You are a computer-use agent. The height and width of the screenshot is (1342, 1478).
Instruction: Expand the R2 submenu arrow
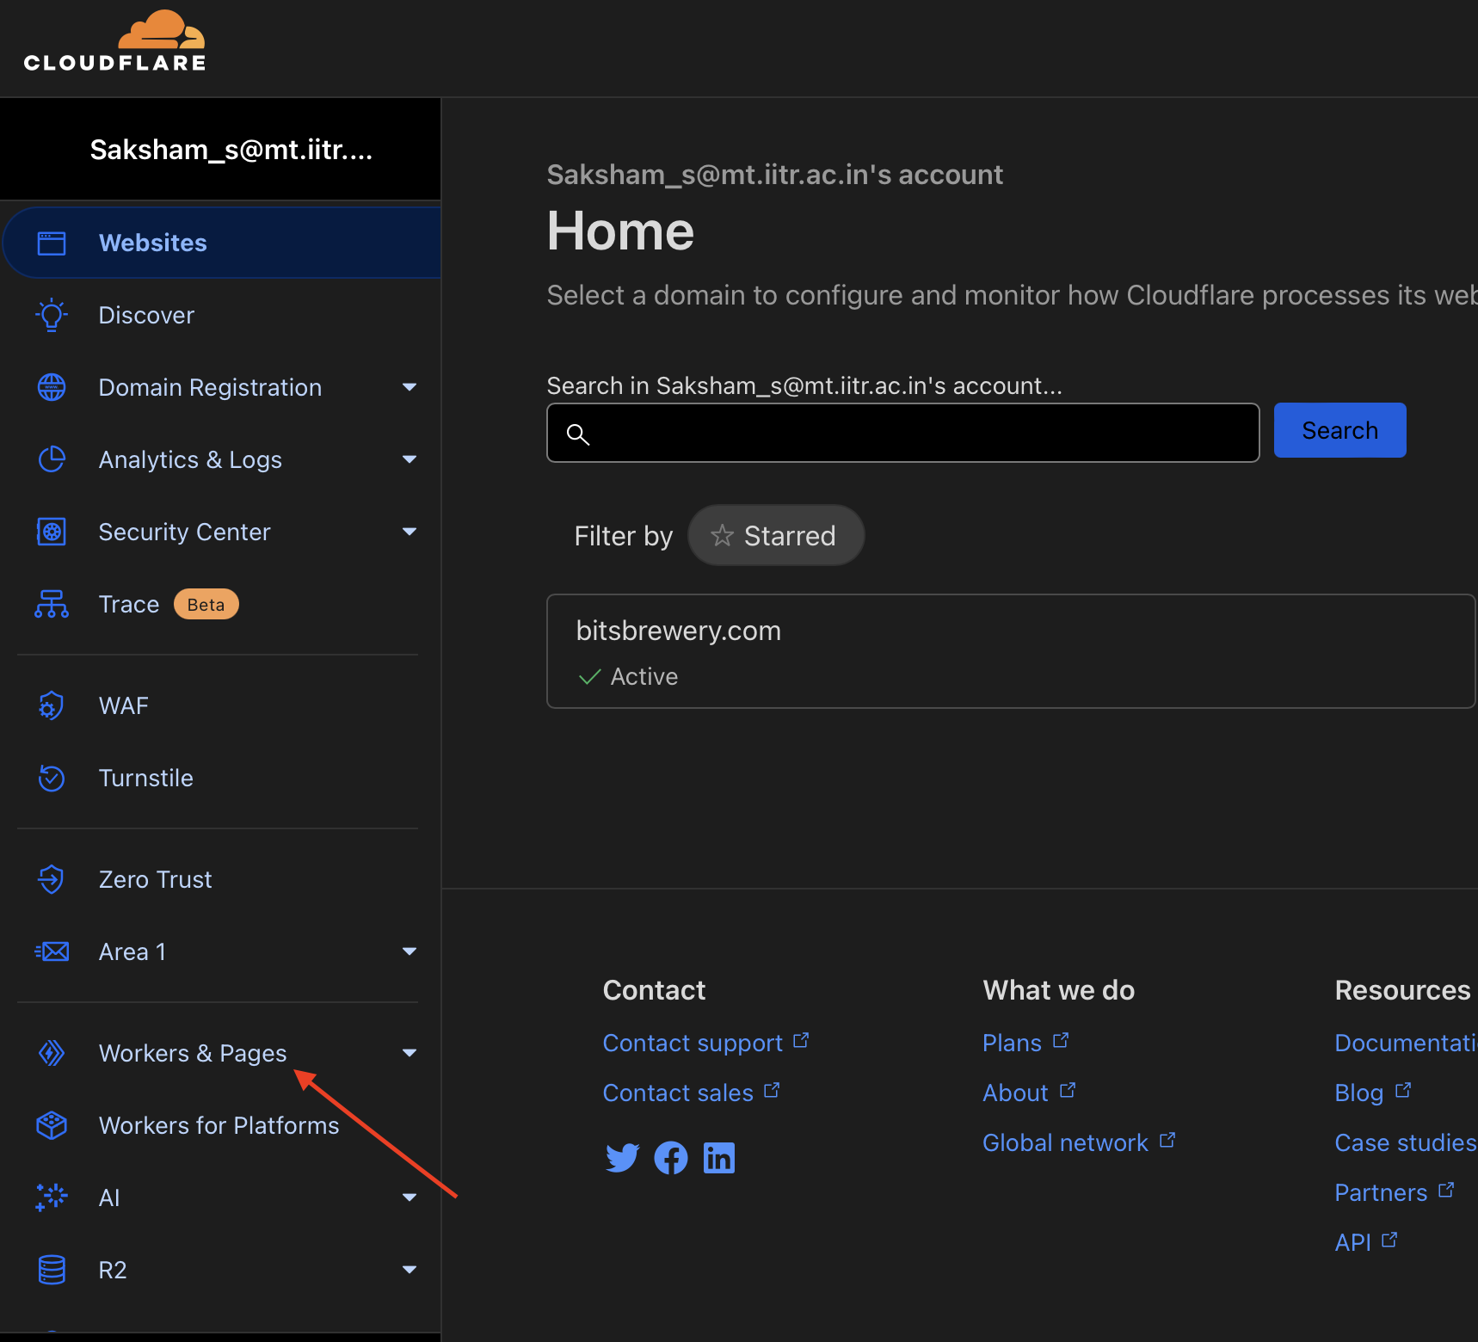(x=410, y=1270)
